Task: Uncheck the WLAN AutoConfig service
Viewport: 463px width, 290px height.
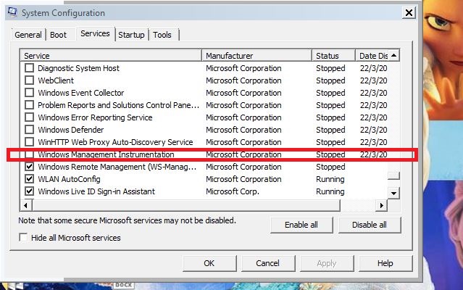Action: coord(29,179)
